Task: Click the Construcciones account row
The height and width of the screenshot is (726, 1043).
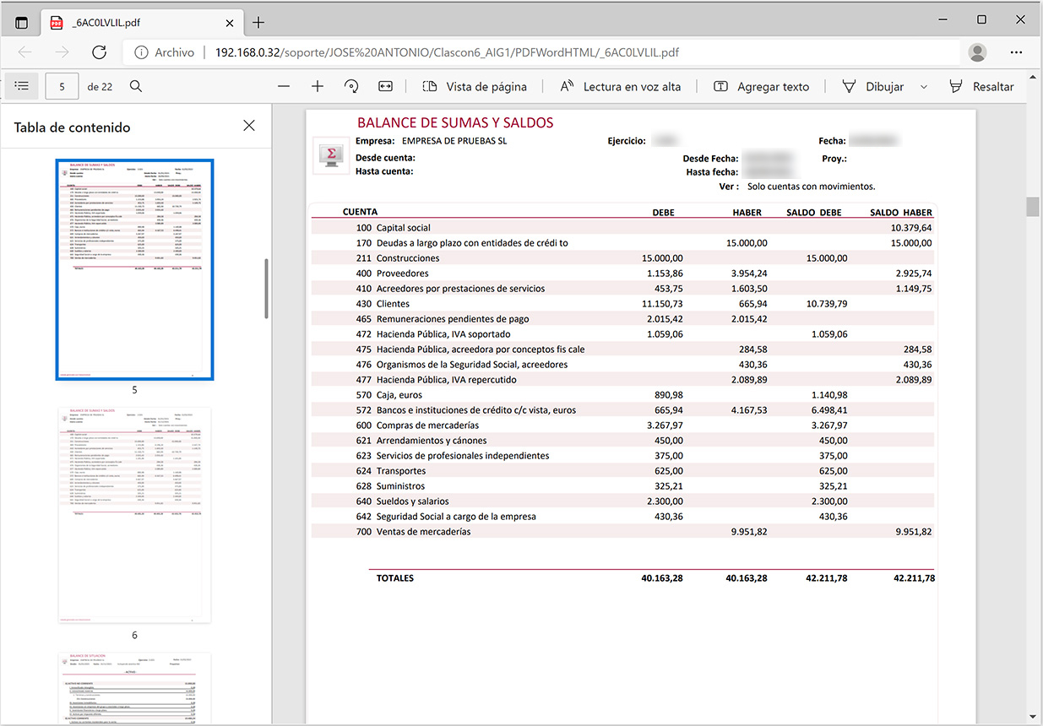Action: pyautogui.click(x=622, y=257)
